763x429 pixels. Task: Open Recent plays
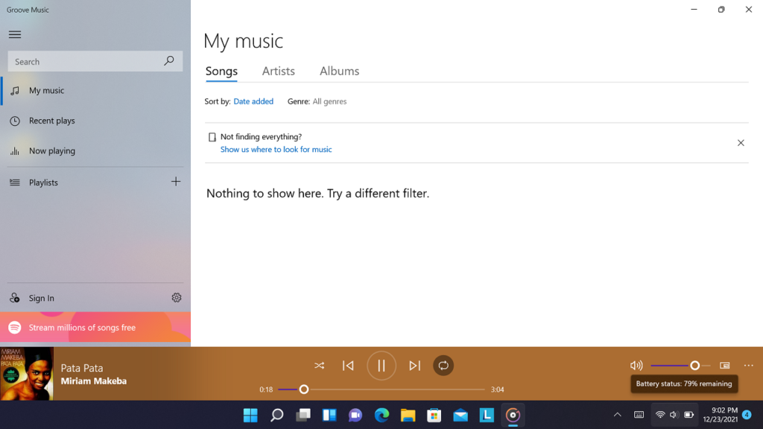[x=95, y=121]
